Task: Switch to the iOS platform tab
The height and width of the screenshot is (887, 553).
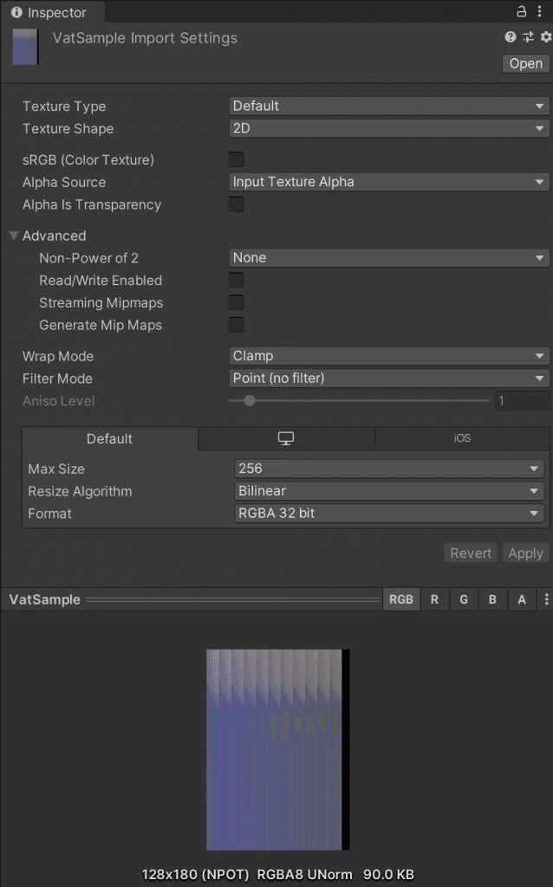Action: (x=462, y=438)
